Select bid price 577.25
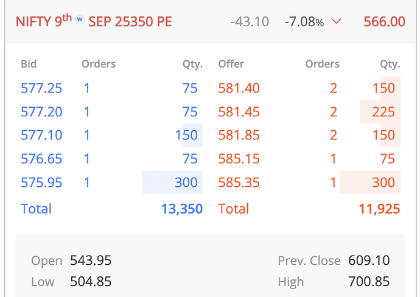 41,88
